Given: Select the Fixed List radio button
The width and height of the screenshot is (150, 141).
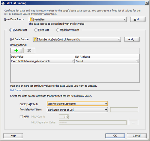Looking at the screenshot, I should (x=36, y=30).
